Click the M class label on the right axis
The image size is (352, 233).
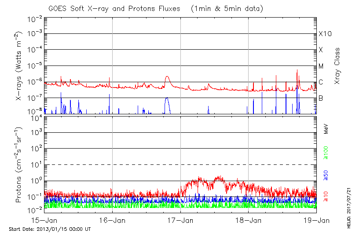pos(321,66)
